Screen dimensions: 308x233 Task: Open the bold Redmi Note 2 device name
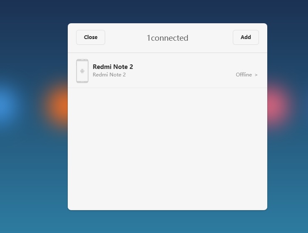click(x=113, y=67)
